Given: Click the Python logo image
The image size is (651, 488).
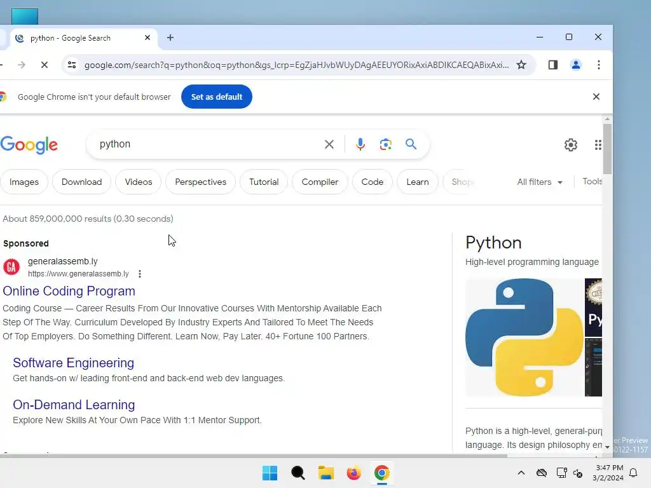Looking at the screenshot, I should click(524, 337).
